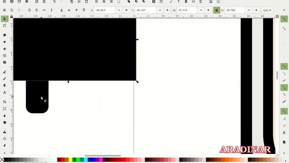Image resolution: width=289 pixels, height=163 pixels.
Task: Select the Eraser tool
Action: [x=5, y=145]
